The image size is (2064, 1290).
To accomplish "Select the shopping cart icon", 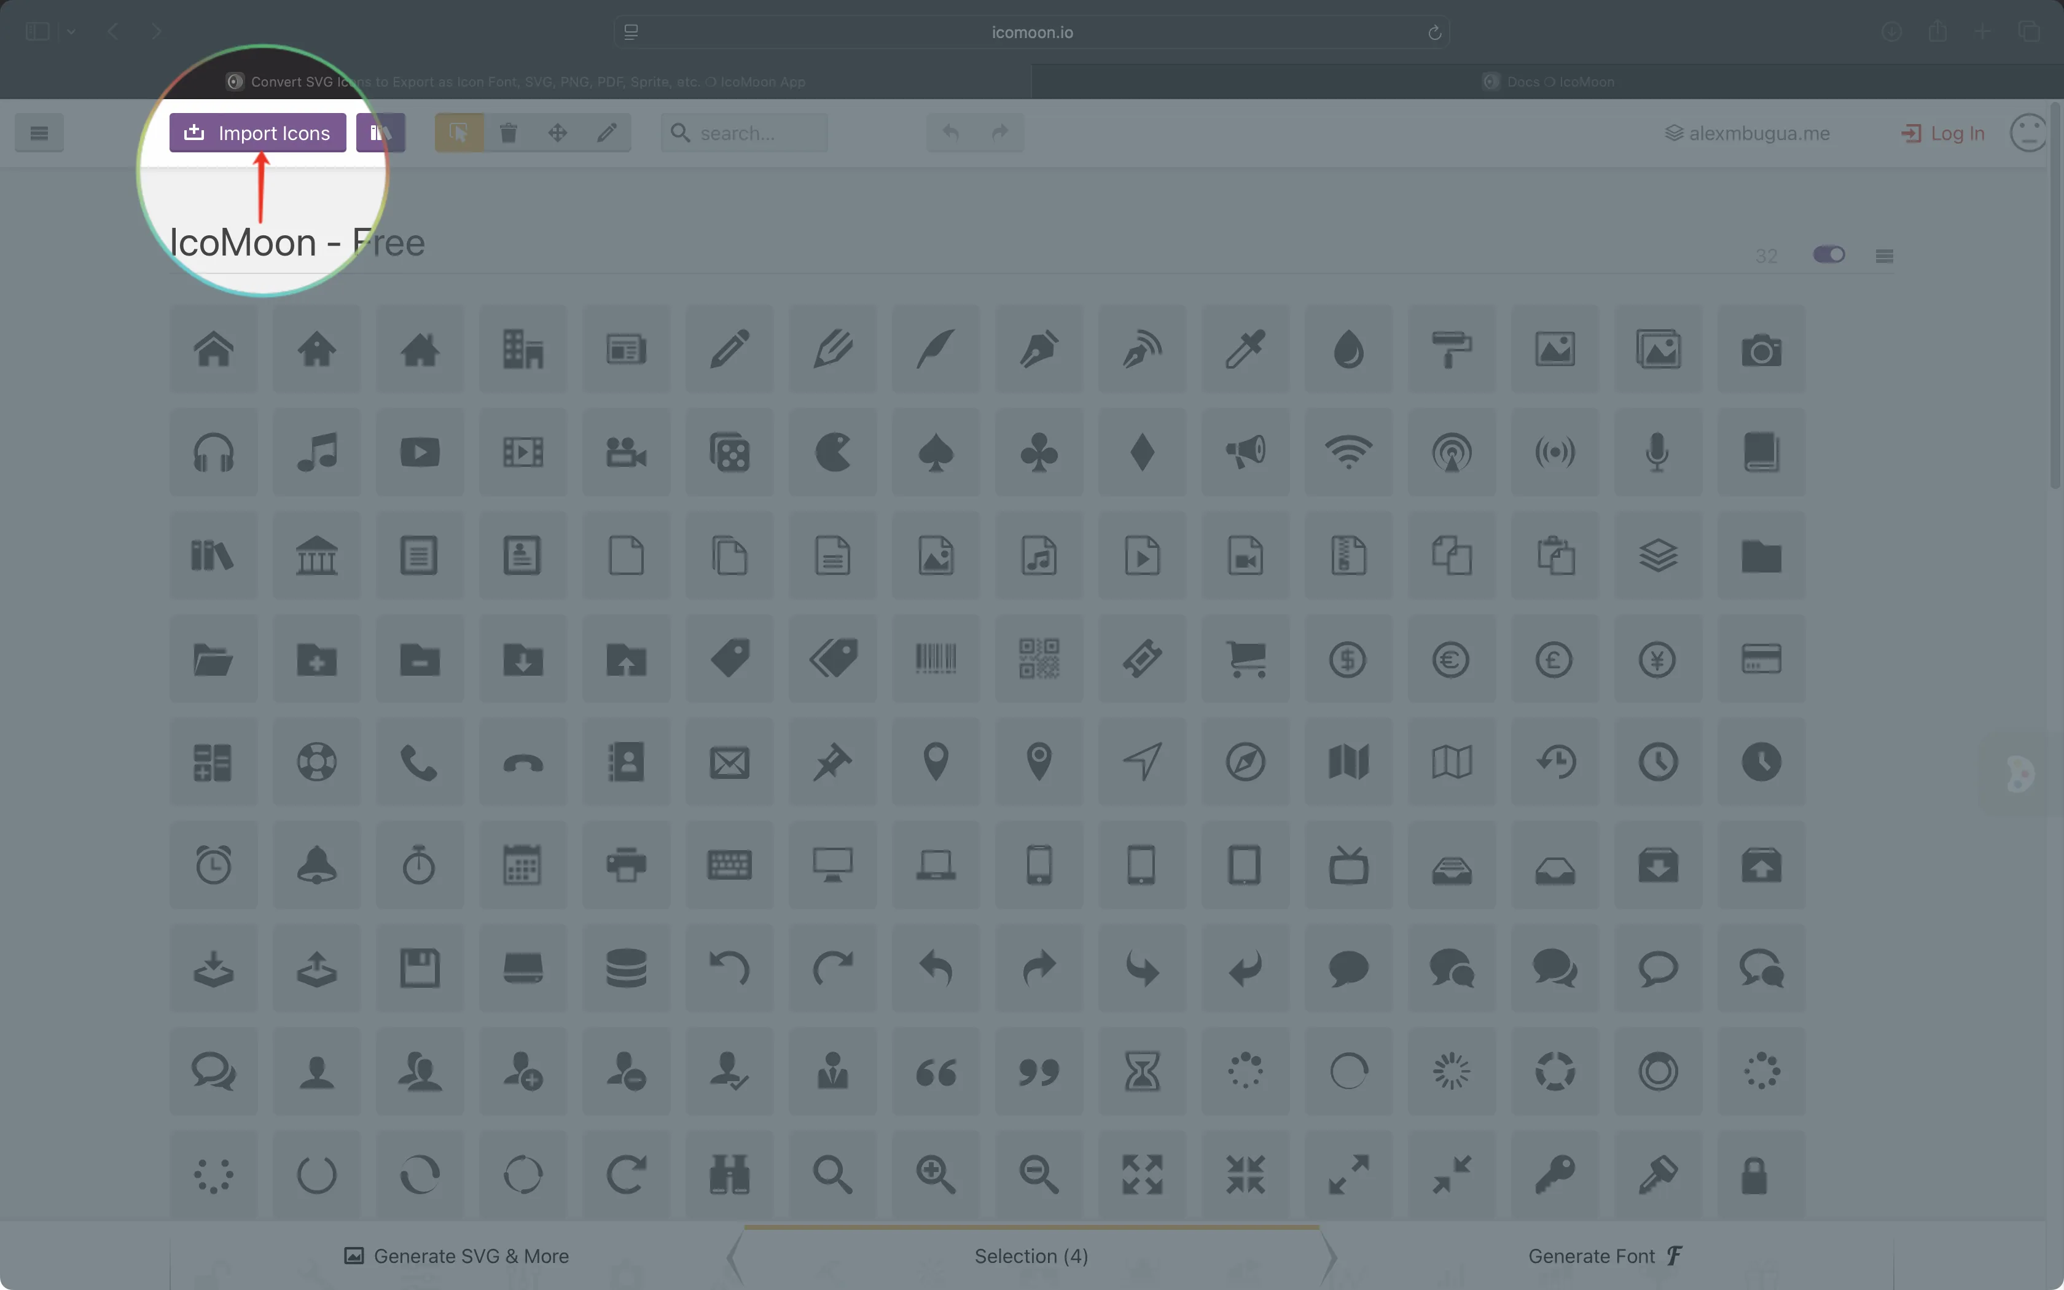I will [1246, 659].
